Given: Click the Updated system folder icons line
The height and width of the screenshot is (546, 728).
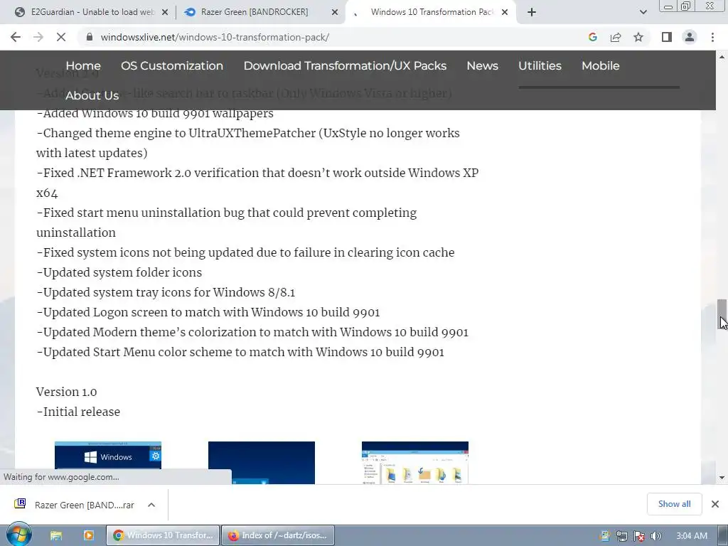Looking at the screenshot, I should 119,272.
